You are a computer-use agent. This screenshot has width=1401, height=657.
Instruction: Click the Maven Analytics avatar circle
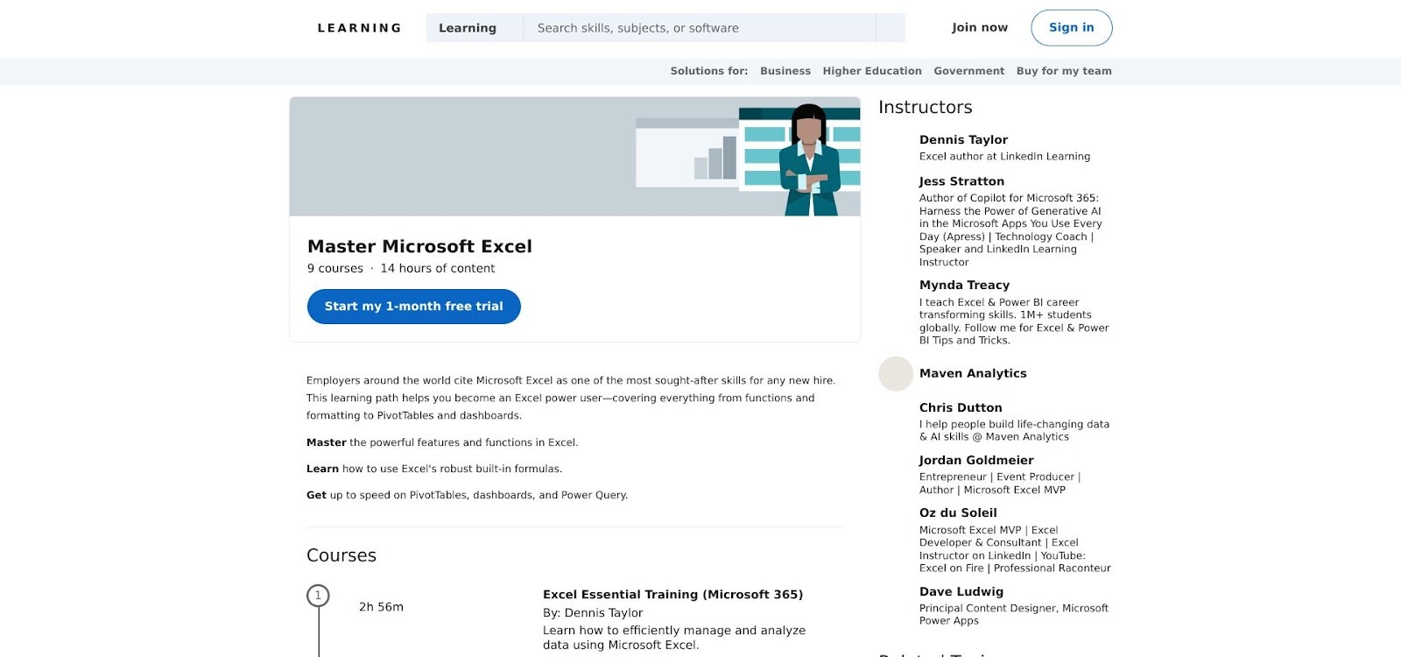coord(896,373)
